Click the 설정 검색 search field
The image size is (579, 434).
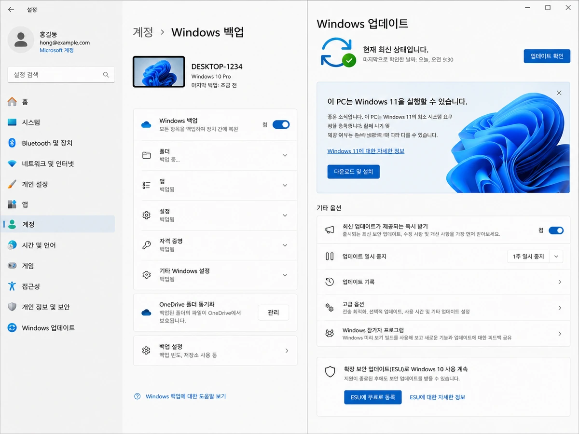[x=61, y=75]
